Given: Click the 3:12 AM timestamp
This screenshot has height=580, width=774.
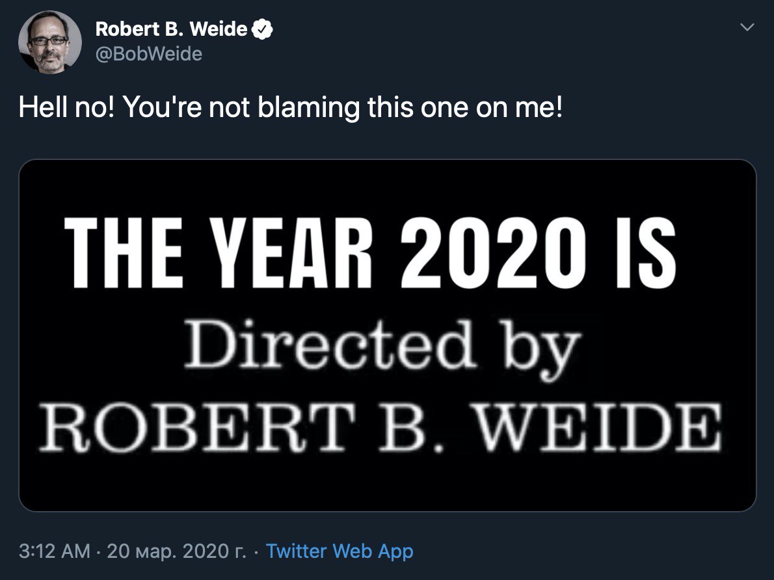Looking at the screenshot, I should (x=54, y=551).
